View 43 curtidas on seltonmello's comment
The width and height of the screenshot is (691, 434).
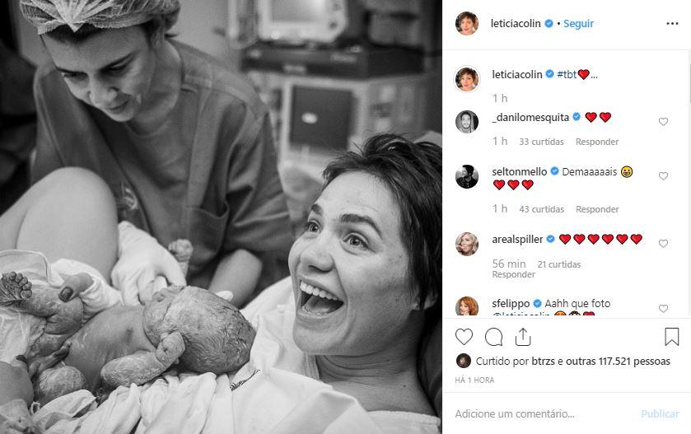(542, 209)
